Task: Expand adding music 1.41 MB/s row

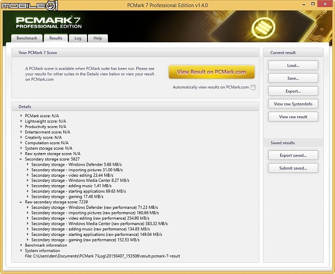Action: tap(27, 186)
